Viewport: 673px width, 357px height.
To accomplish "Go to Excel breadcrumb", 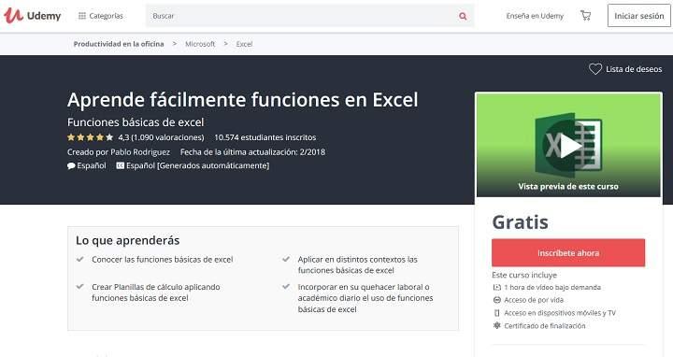I will (244, 44).
